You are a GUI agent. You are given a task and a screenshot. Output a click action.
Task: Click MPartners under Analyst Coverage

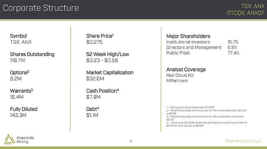177,81
